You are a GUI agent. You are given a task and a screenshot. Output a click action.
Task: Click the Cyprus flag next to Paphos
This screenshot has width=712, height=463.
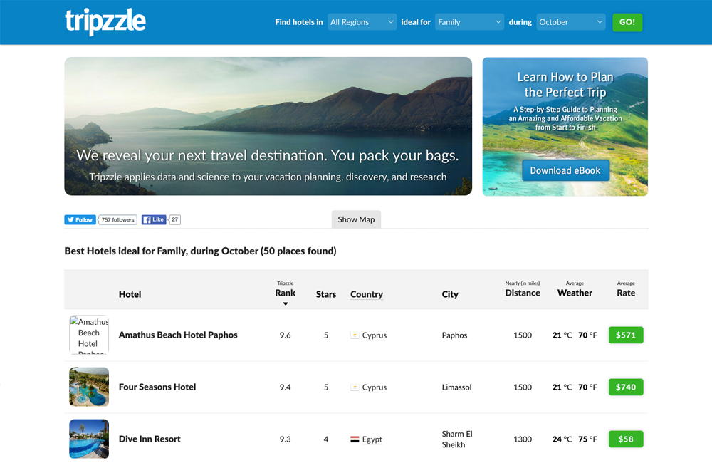coord(355,335)
